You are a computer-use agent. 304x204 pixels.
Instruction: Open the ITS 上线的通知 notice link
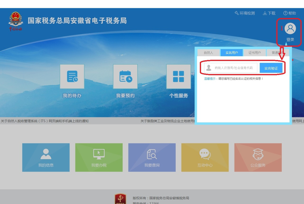[45, 121]
